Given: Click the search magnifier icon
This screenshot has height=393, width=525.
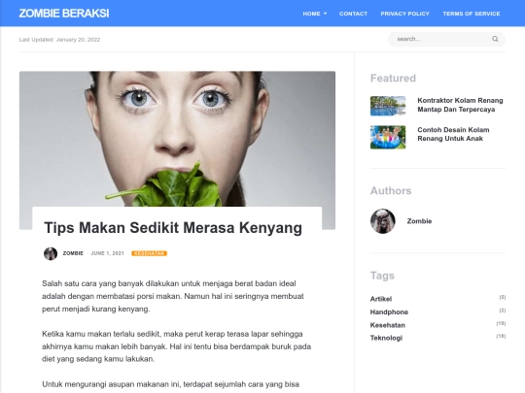Looking at the screenshot, I should pos(495,39).
